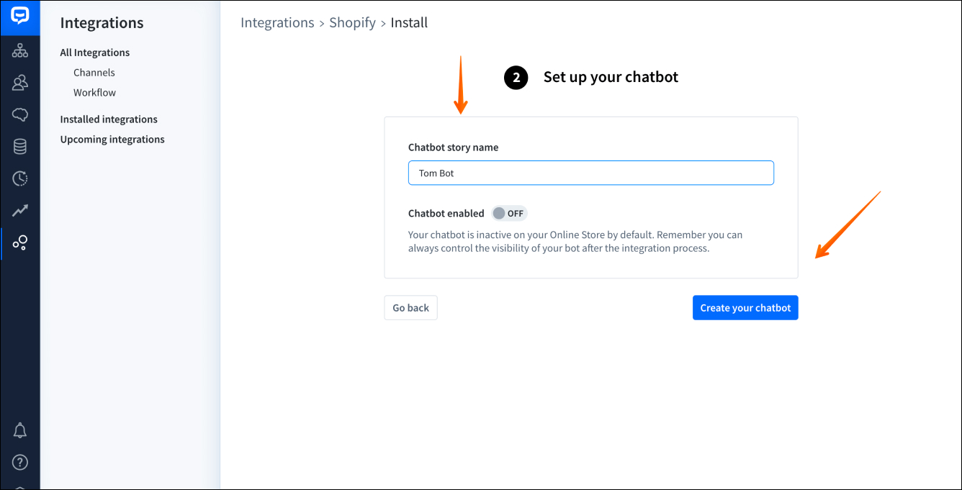Click the Go back button
Image resolution: width=962 pixels, height=490 pixels.
pos(410,308)
